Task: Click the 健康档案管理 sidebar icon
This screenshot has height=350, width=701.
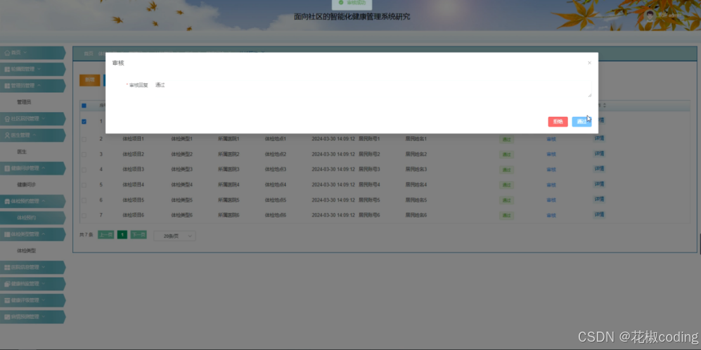Action: [7, 284]
